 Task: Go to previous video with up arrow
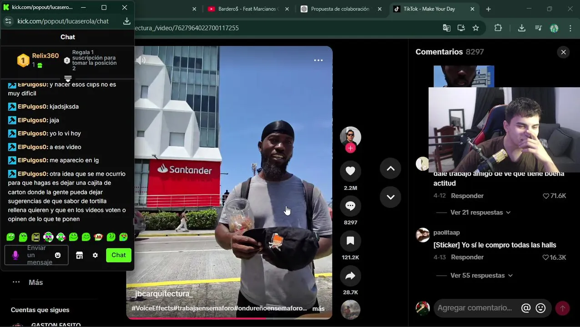point(390,168)
